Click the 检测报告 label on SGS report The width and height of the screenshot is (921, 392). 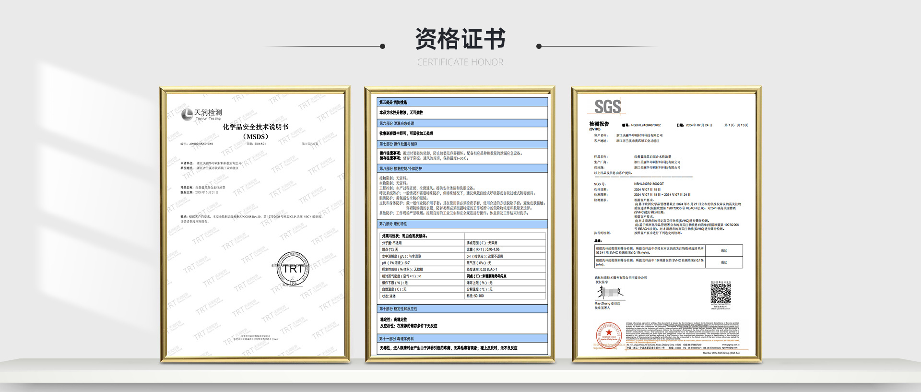[x=599, y=124]
